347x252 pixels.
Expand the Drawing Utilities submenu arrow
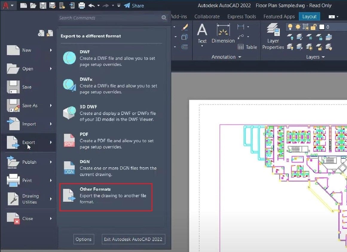(51, 199)
